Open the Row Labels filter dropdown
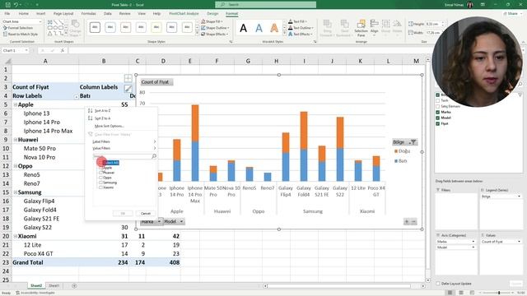The image size is (527, 296). coord(76,96)
